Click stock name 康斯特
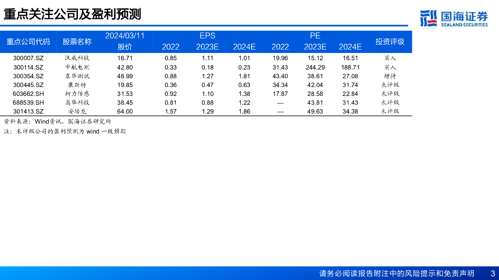The height and width of the screenshot is (280, 499). [x=77, y=85]
